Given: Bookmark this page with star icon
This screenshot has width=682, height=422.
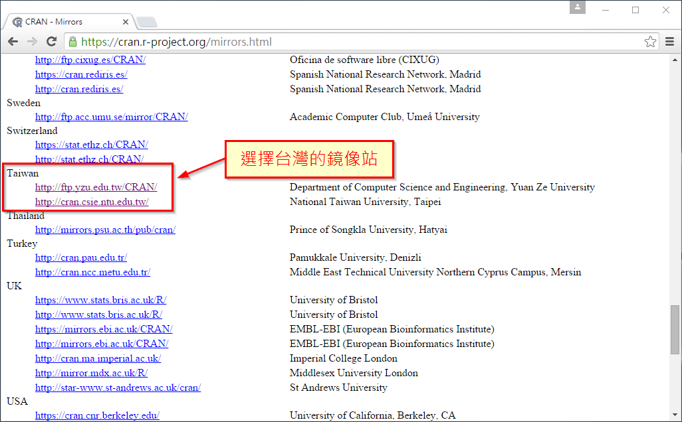Looking at the screenshot, I should 650,42.
